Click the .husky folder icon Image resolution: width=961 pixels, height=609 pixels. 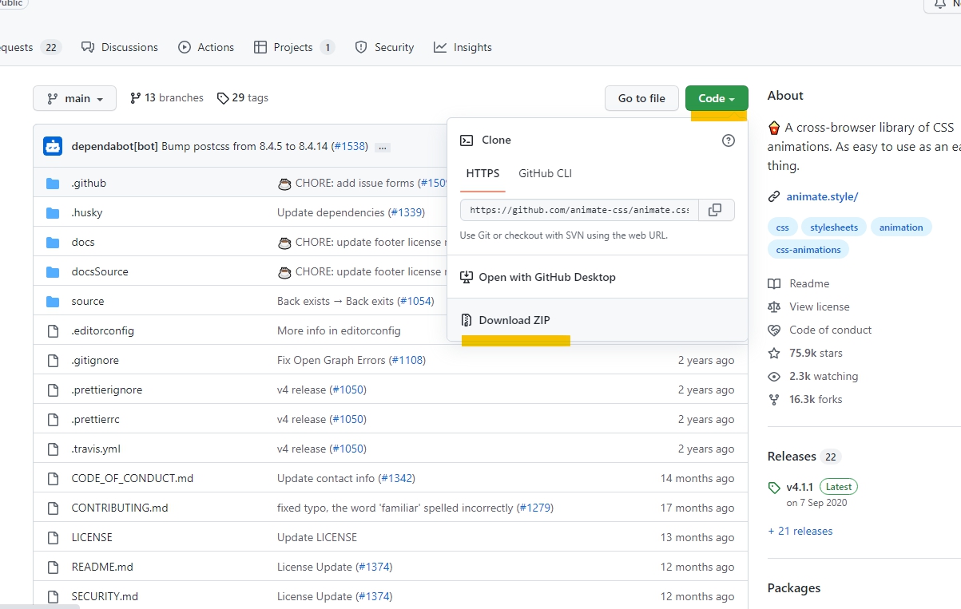pyautogui.click(x=53, y=212)
